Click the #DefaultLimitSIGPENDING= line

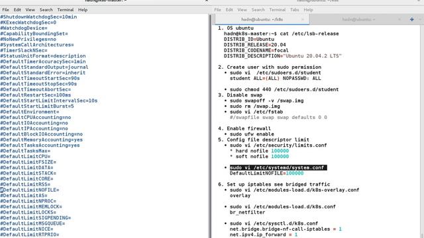pyautogui.click(x=35, y=218)
